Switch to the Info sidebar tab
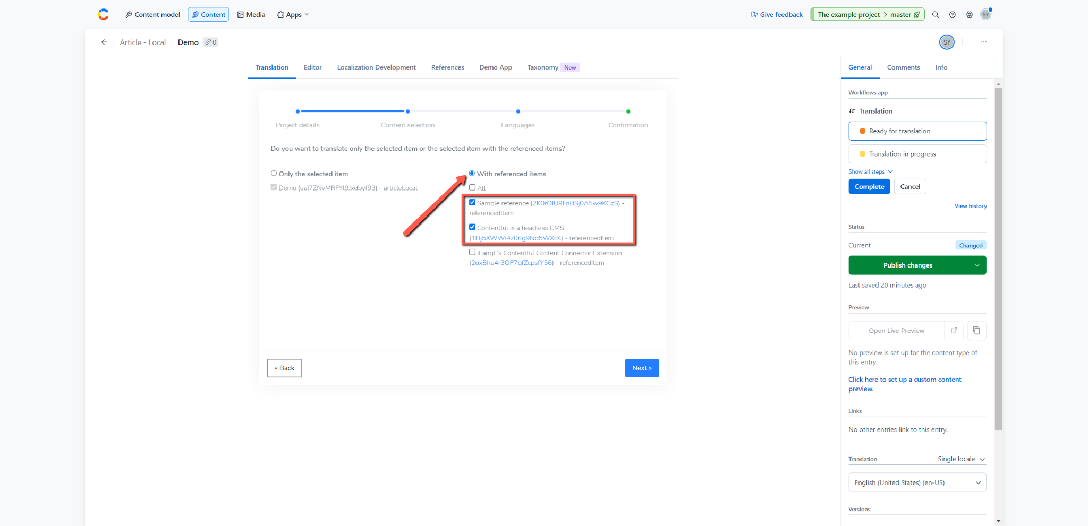This screenshot has width=1088, height=526. (941, 67)
